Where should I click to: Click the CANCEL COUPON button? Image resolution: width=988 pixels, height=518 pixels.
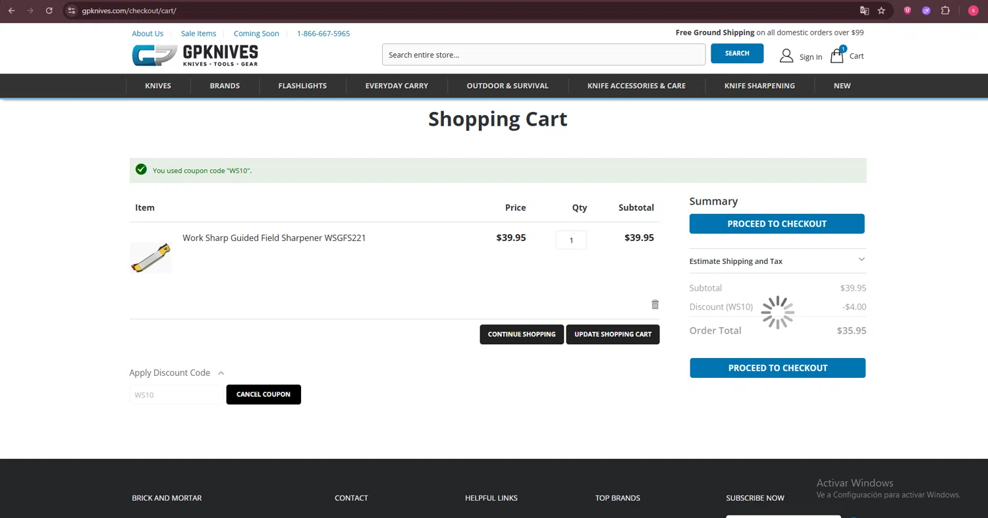pyautogui.click(x=263, y=394)
